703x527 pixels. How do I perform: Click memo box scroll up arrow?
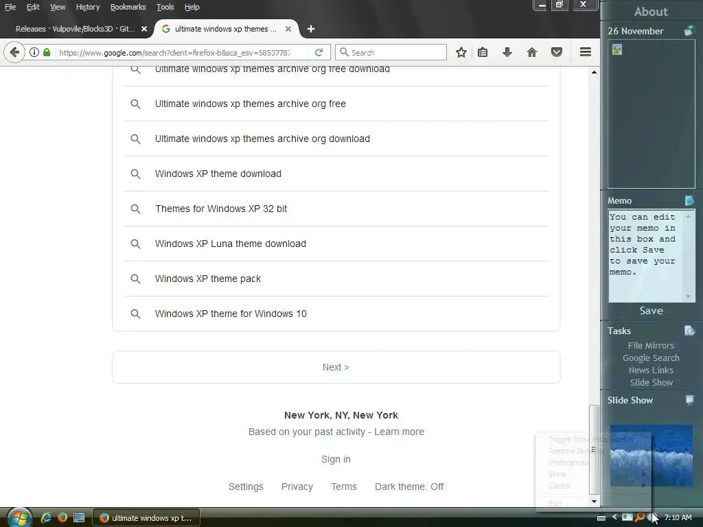tap(688, 217)
